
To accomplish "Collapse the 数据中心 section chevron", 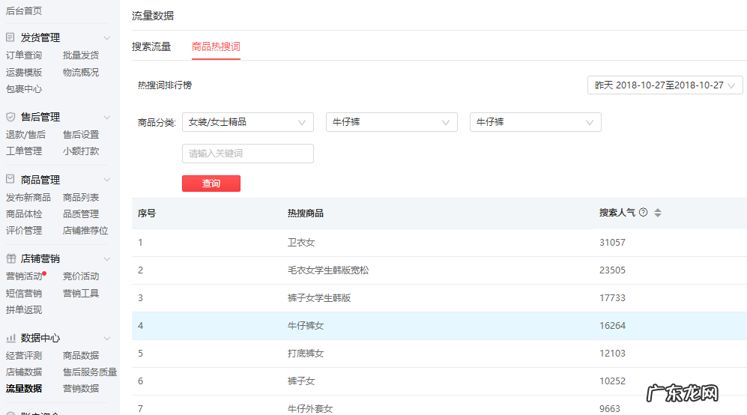I will [107, 339].
